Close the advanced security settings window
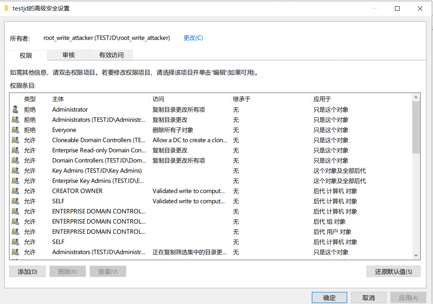Viewport: 433px width, 304px height. point(420,9)
